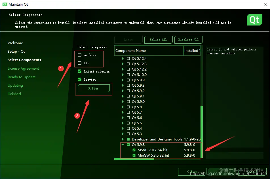270x179 pixels.
Task: Select the Qt 5.7 row text
Action: click(x=137, y=112)
